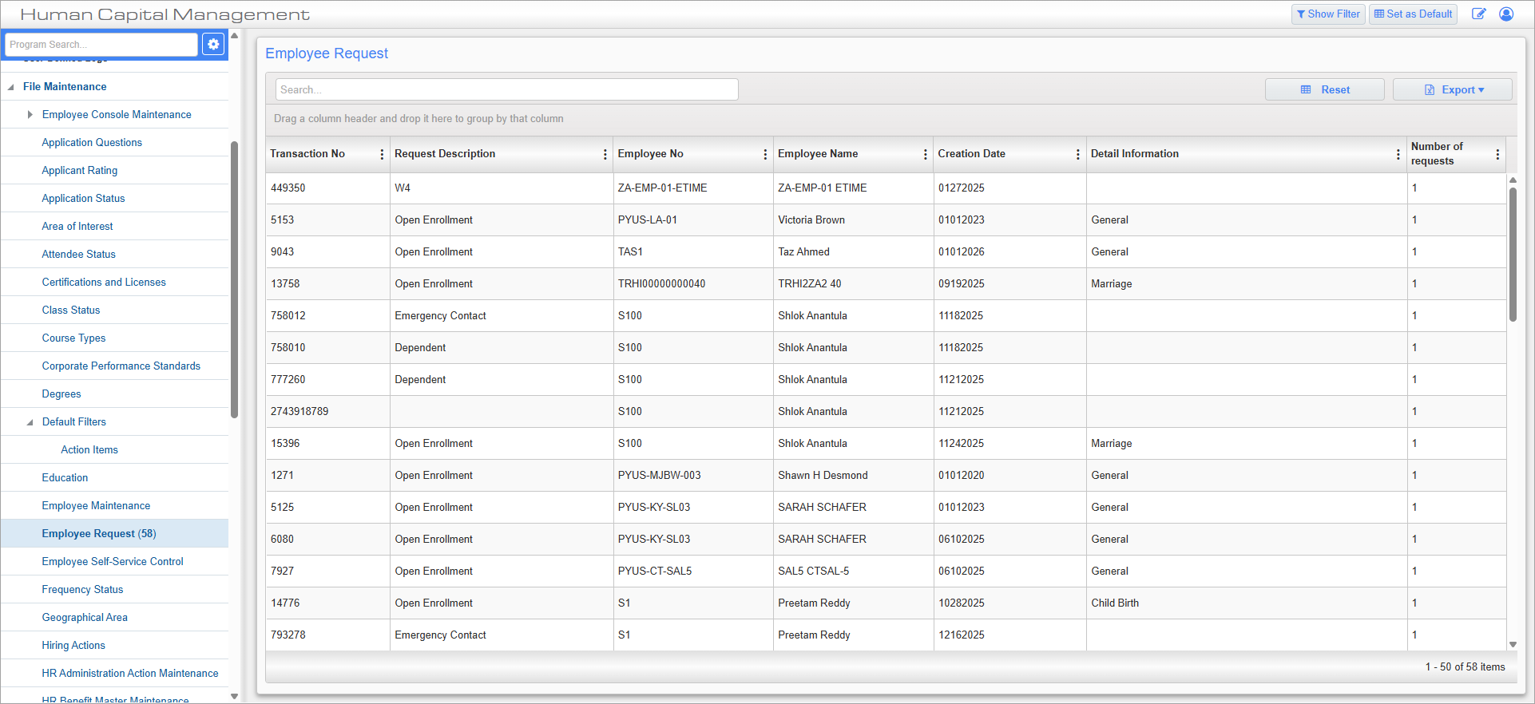
Task: Click the Taz Ahmed cell
Action: click(853, 252)
